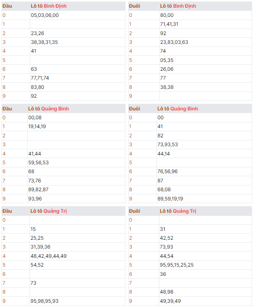This screenshot has width=254, height=307.
Task: Select the Quảng Trị Đuôi cell showing 49,39,49
Action: tap(205, 301)
